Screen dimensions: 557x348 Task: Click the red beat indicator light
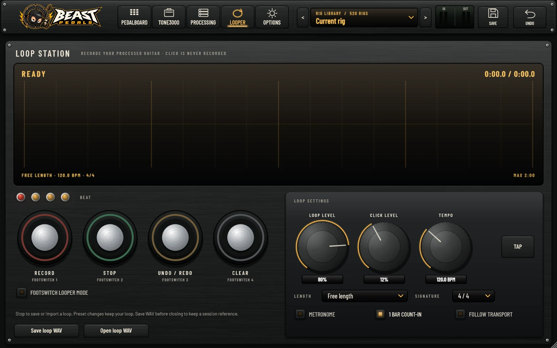coord(21,197)
